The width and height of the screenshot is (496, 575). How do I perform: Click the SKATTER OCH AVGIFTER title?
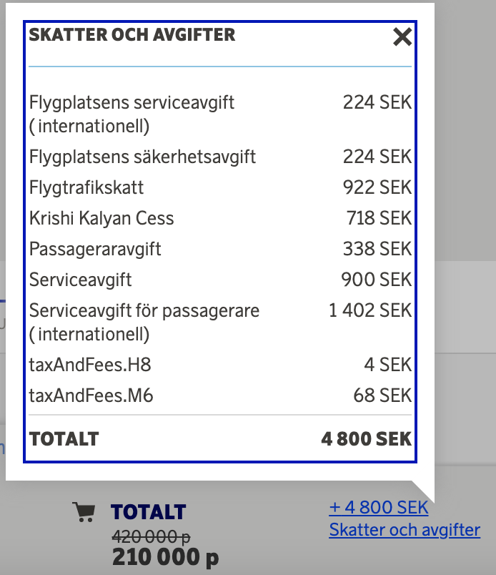(x=131, y=34)
